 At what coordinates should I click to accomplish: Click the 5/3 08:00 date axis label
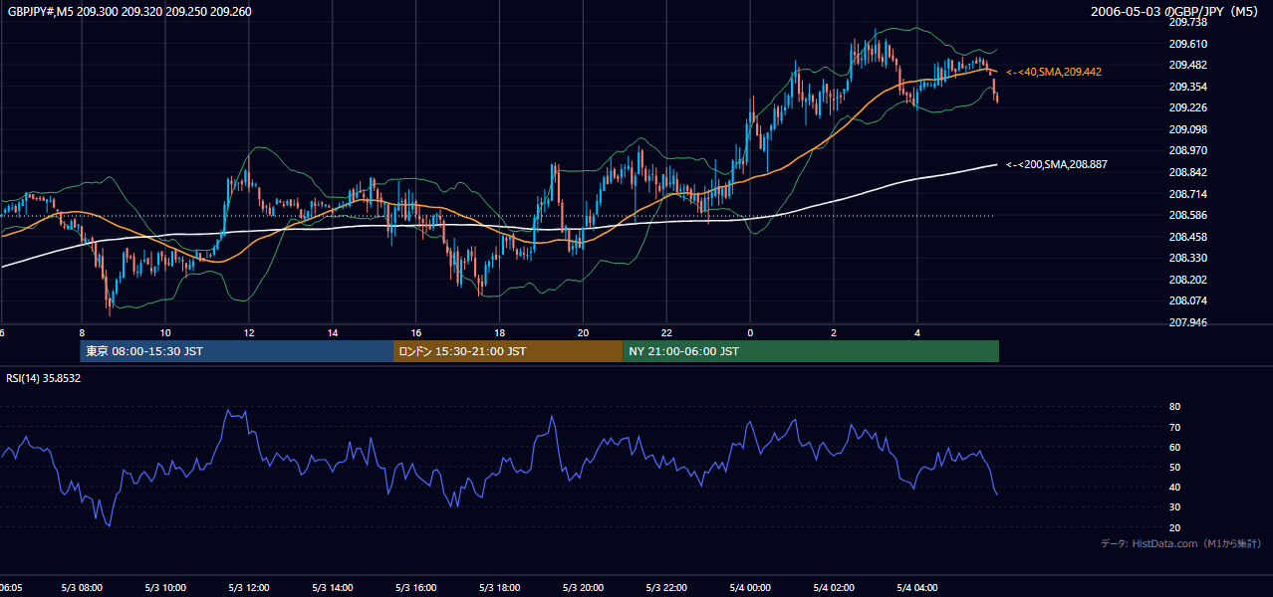tap(83, 588)
